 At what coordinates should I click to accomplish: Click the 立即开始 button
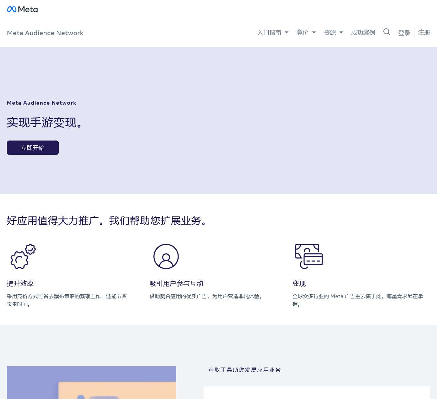point(33,148)
